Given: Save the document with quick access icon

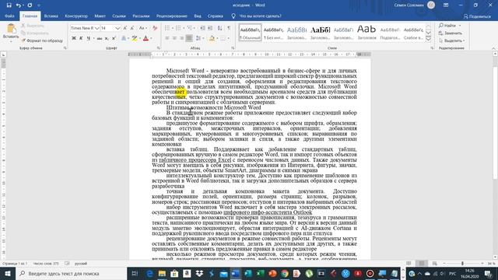Looking at the screenshot, I should [9, 5].
